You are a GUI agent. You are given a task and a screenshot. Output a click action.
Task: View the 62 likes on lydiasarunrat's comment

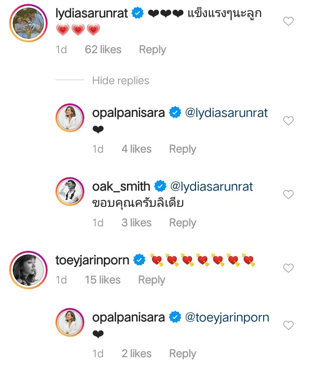point(103,50)
